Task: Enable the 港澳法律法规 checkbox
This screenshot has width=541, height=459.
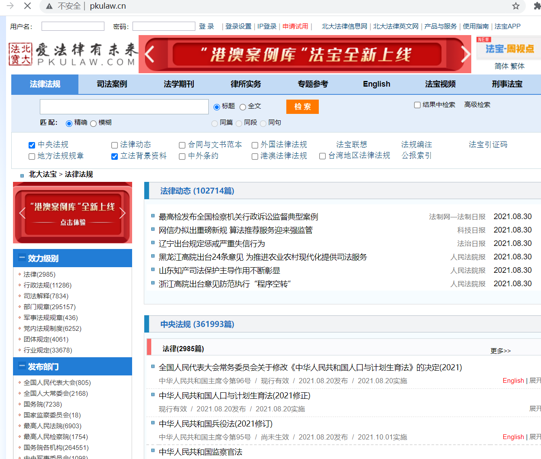Action: [x=255, y=156]
